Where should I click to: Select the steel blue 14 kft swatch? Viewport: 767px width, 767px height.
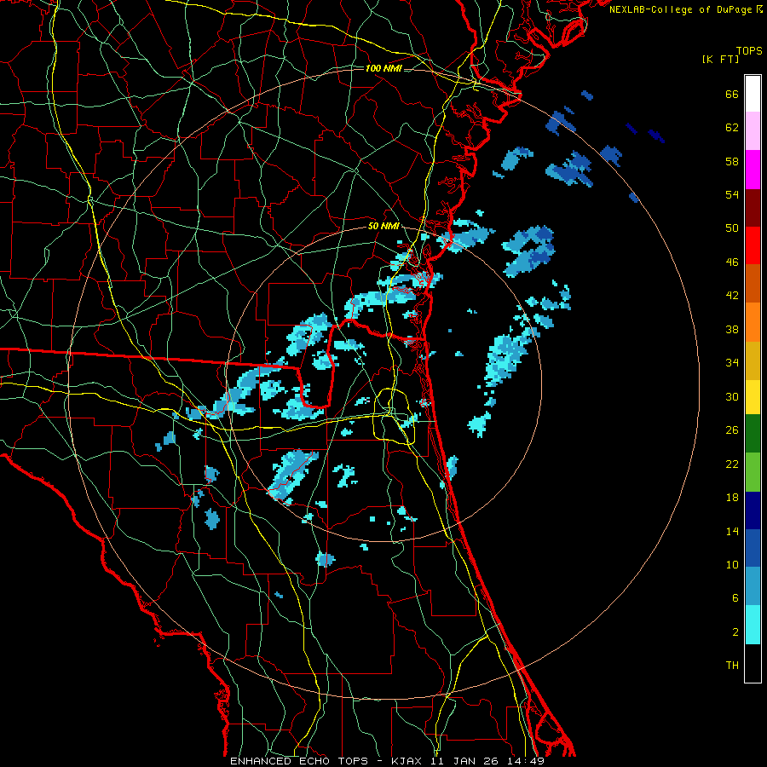tap(753, 586)
